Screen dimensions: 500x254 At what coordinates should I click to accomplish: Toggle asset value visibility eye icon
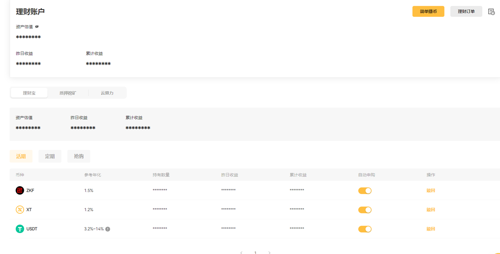click(37, 26)
